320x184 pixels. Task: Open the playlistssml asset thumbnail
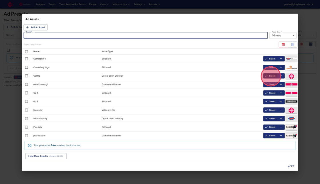291,136
